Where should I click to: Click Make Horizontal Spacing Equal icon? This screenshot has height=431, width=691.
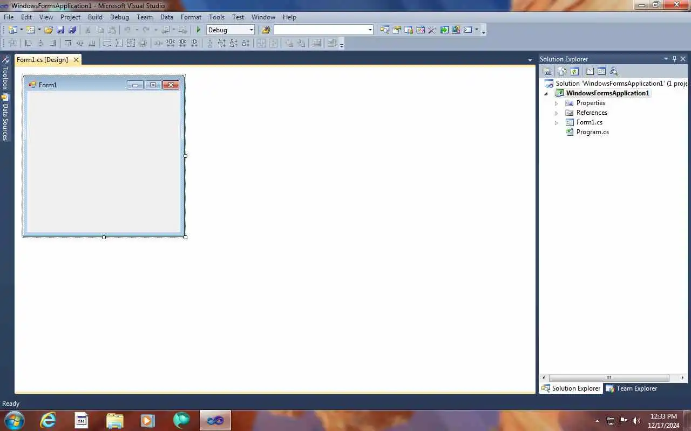[159, 43]
